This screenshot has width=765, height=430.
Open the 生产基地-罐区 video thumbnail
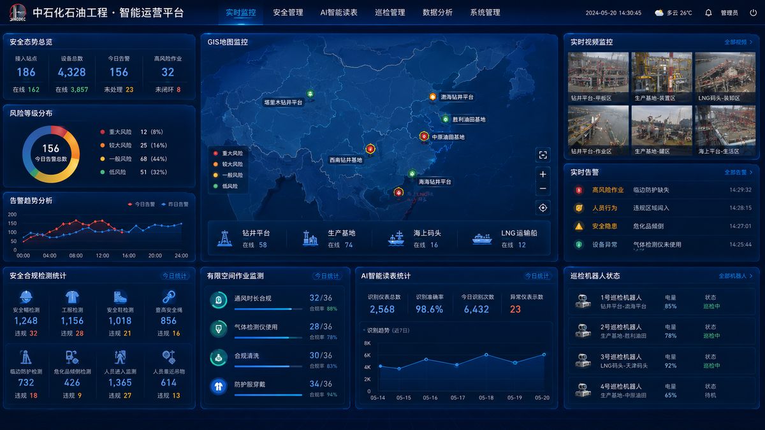662,131
